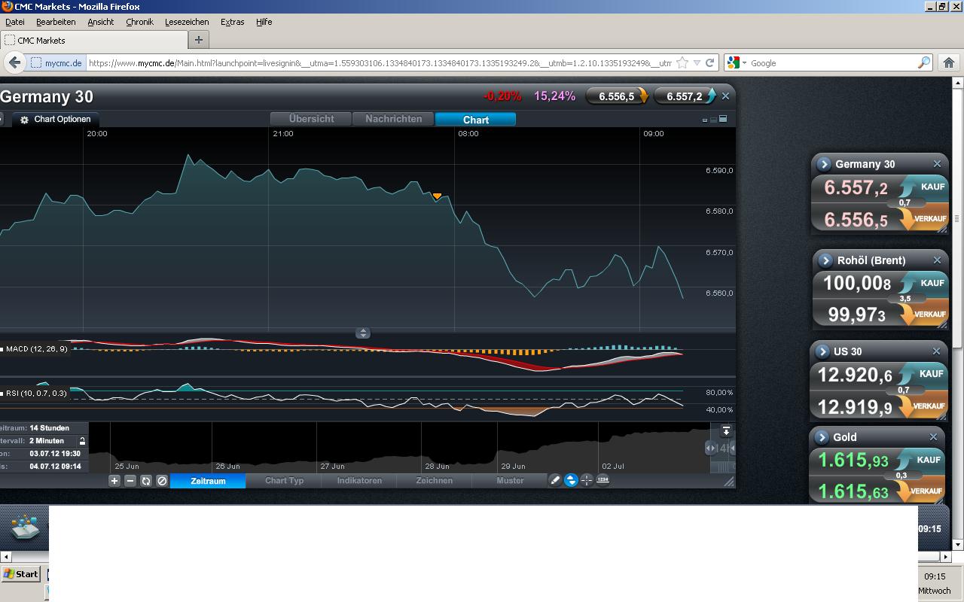Refresh the chart with the reload icon
Screen dimensions: 964x602
[x=146, y=481]
